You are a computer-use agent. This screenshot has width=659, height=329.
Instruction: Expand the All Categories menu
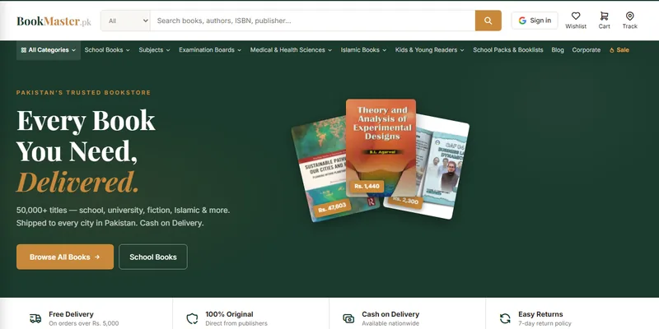point(49,50)
